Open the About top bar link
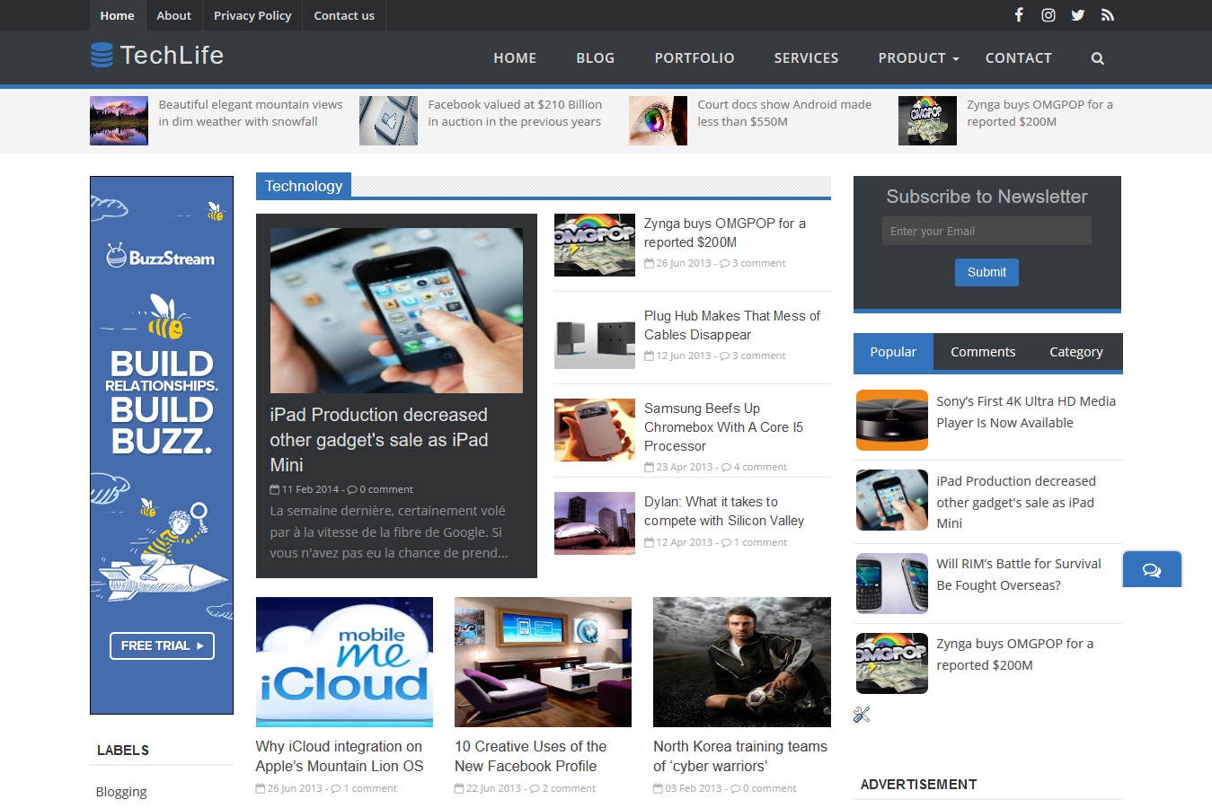 173,15
